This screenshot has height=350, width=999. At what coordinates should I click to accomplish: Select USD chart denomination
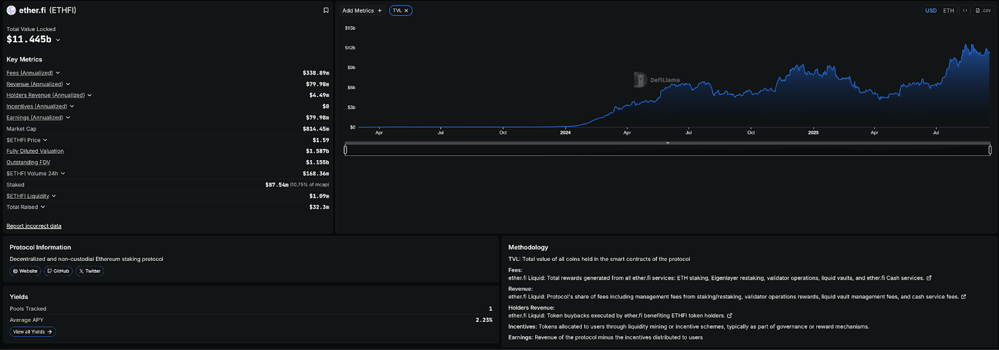[x=930, y=11]
